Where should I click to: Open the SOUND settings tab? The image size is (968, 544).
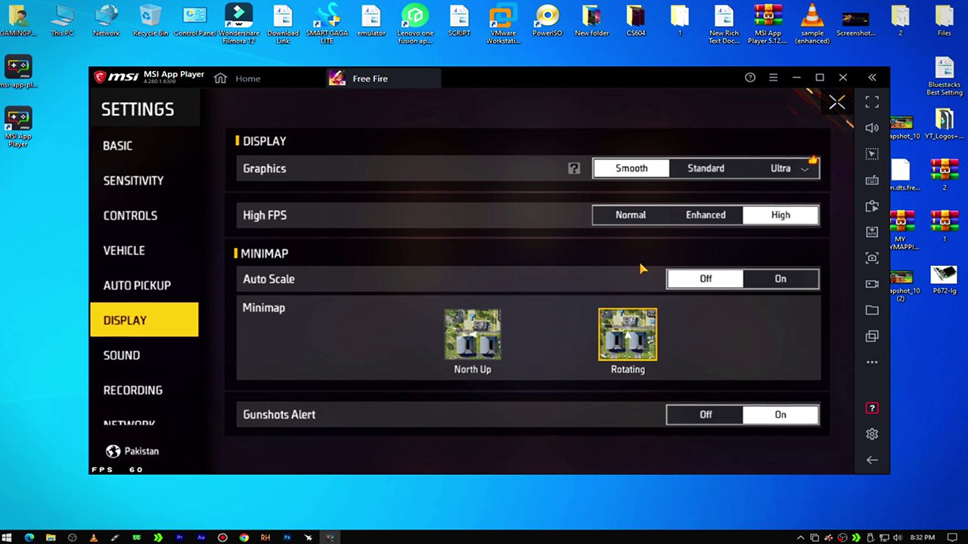[122, 355]
